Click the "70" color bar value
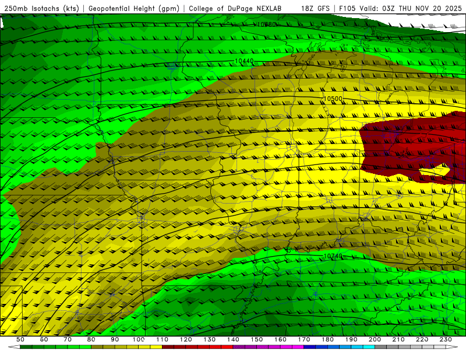 coord(68,339)
